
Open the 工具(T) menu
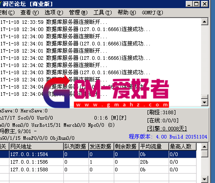click(x=103, y=13)
